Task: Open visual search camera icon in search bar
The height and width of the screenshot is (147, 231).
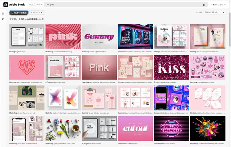Action: coord(204,5)
